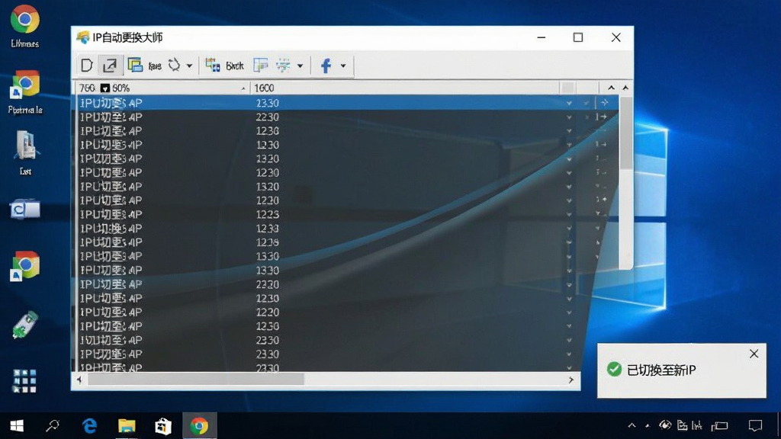Click the Facebook toolbar icon
781x439 pixels.
(x=326, y=66)
